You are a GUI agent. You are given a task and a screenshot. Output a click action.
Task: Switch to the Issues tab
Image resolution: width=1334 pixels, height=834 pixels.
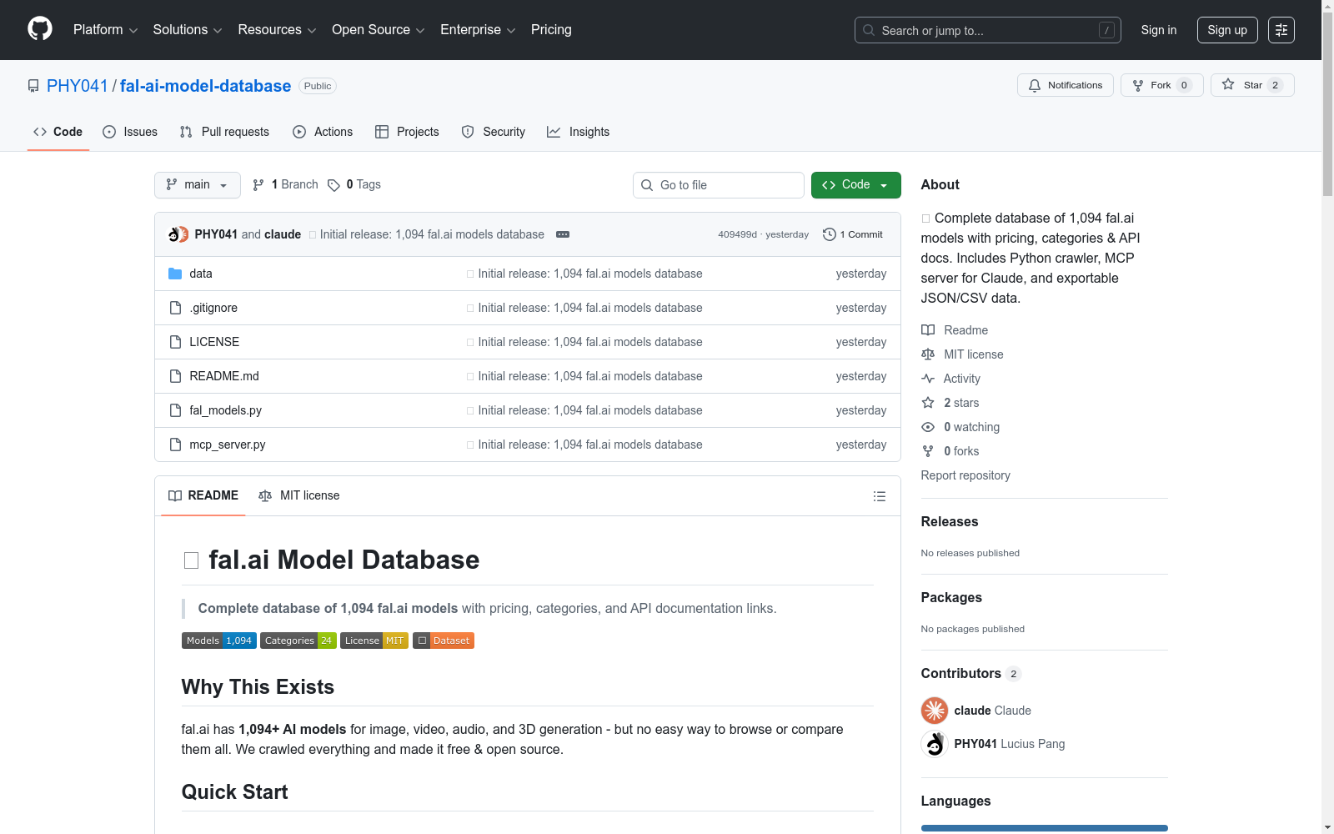click(130, 132)
